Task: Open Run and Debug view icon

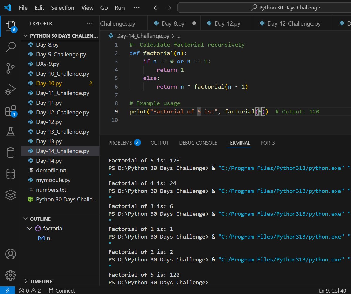Action: [11, 89]
